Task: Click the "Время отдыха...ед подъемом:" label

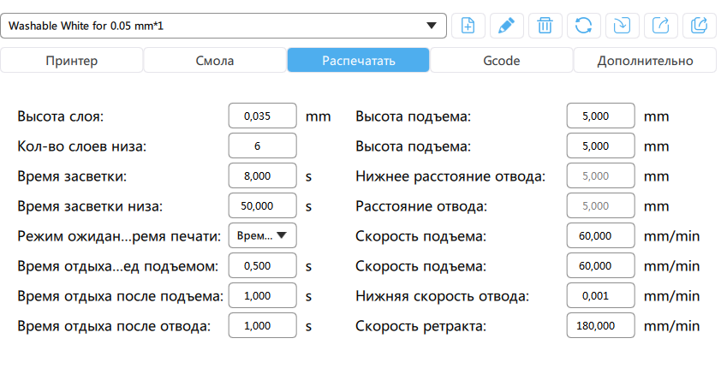Action: (x=117, y=266)
